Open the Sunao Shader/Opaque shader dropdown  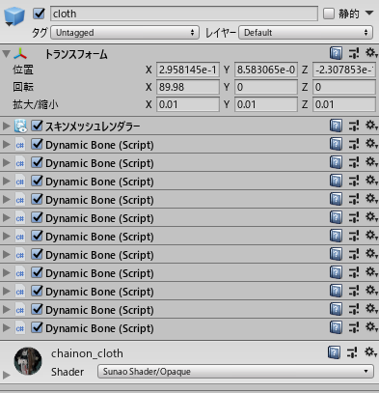[235, 372]
